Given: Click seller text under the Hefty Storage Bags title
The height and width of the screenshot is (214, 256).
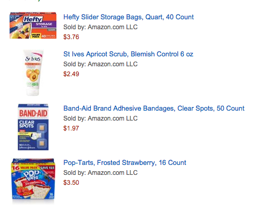Looking at the screenshot, I should (x=100, y=27).
